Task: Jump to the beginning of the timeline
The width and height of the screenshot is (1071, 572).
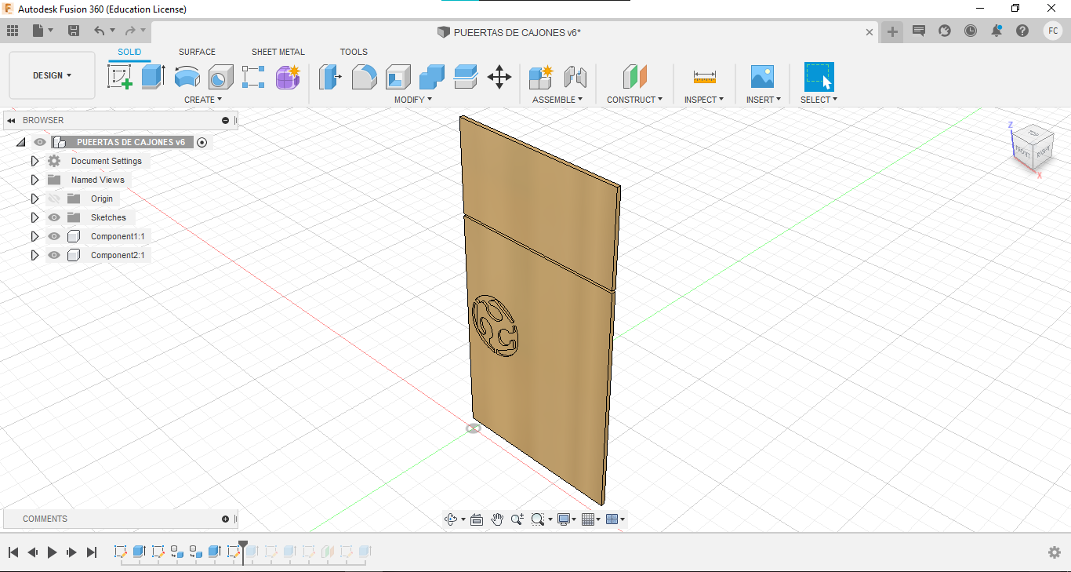Action: (x=13, y=552)
